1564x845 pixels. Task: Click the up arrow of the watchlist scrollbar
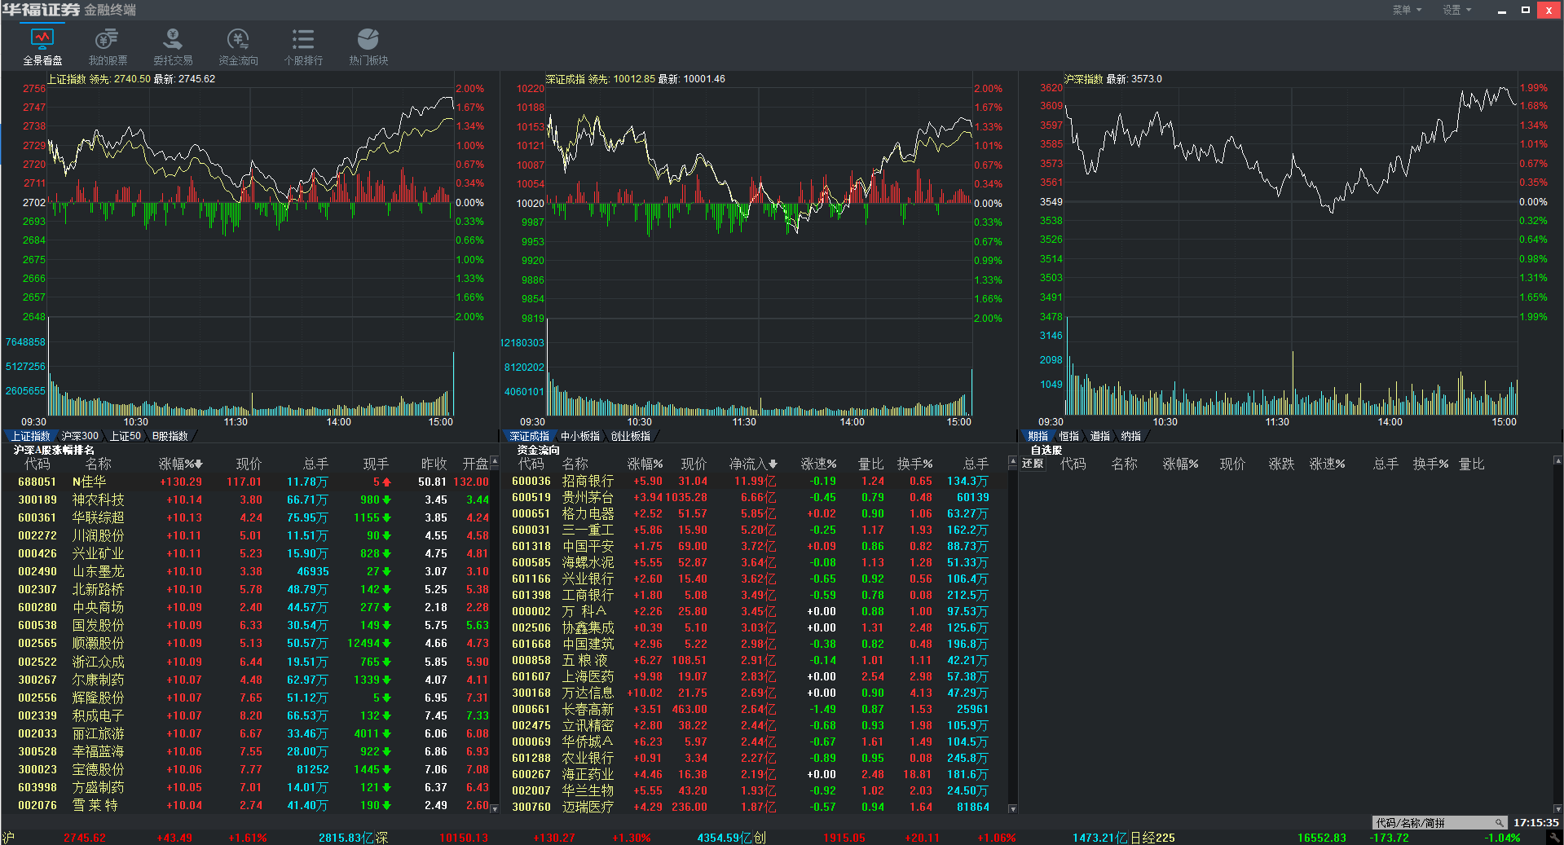[1557, 460]
